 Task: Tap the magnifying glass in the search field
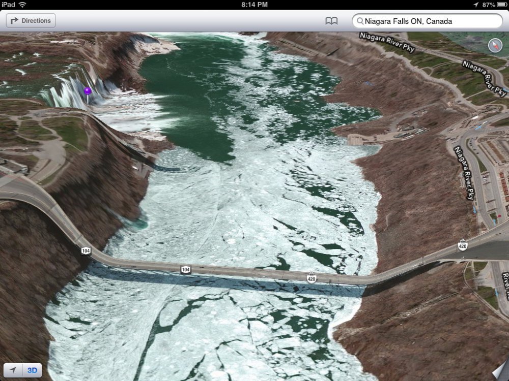coord(360,21)
